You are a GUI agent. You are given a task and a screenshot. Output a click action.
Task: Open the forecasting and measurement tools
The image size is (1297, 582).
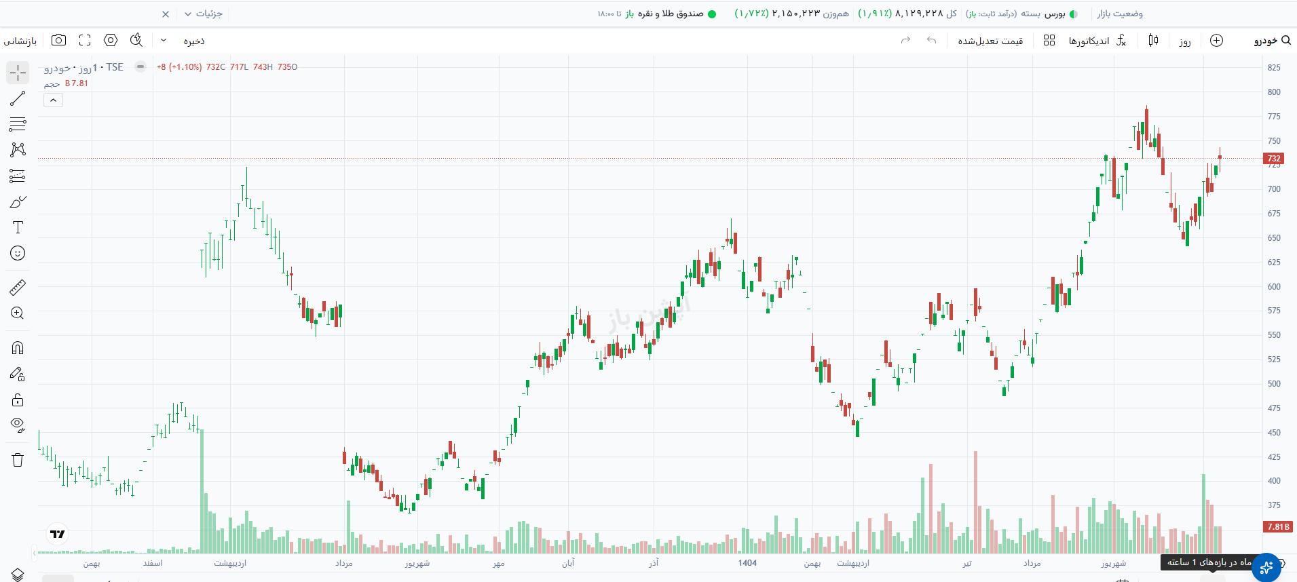pyautogui.click(x=18, y=176)
